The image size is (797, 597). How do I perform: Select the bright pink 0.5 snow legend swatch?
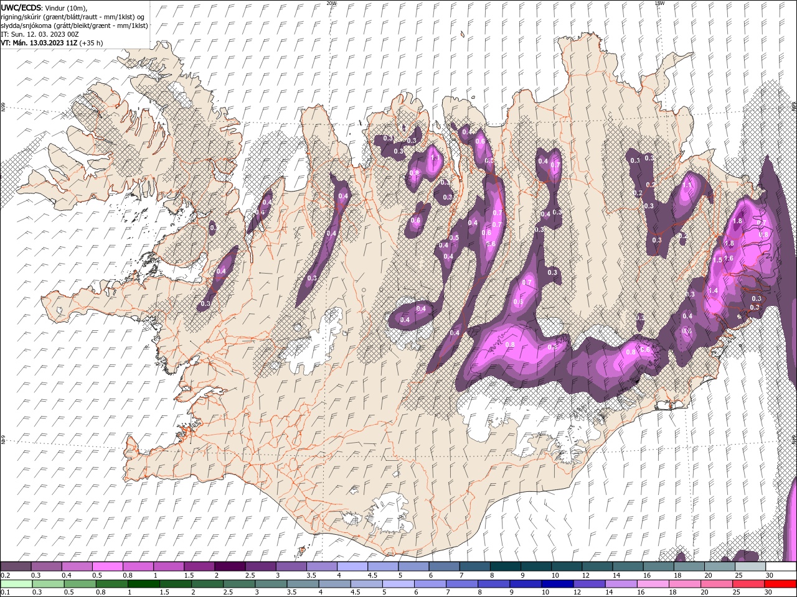click(x=107, y=567)
